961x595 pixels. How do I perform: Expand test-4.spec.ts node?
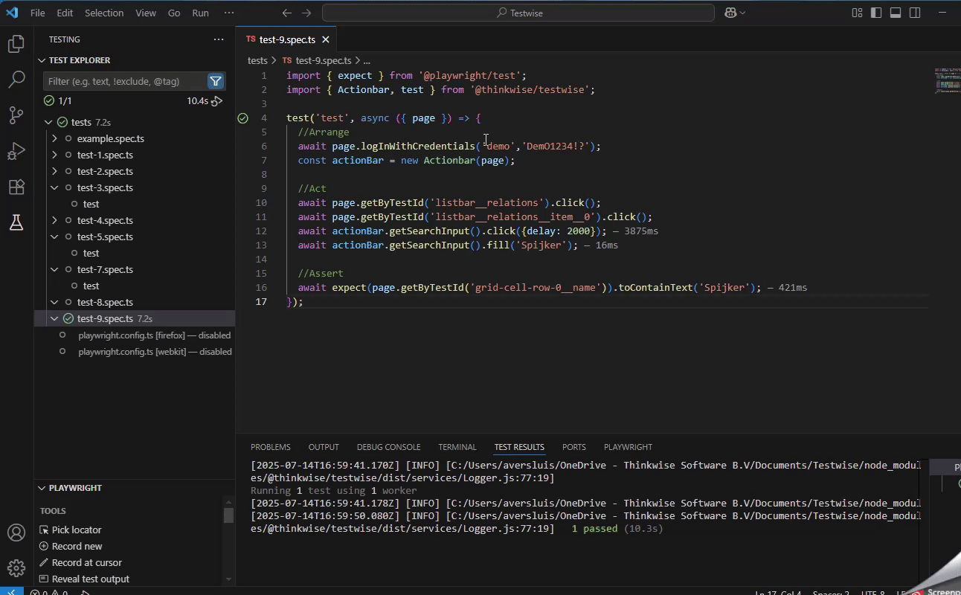point(54,220)
